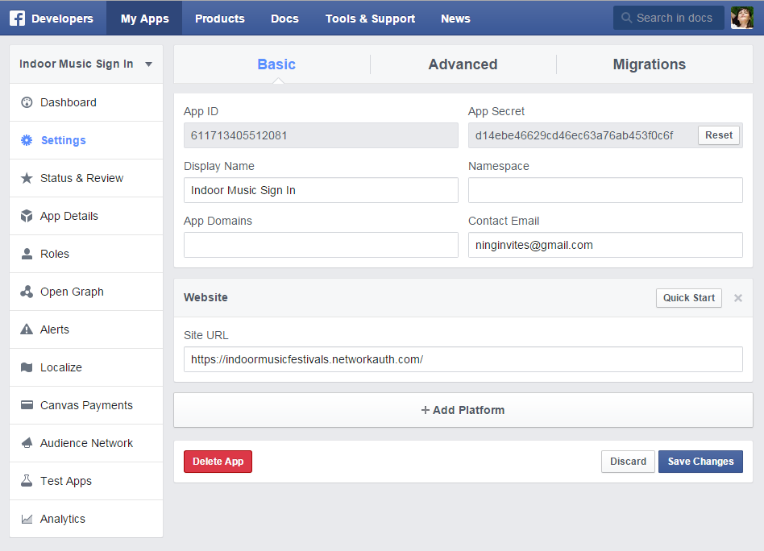View the Alerts page
The image size is (764, 551).
click(86, 329)
